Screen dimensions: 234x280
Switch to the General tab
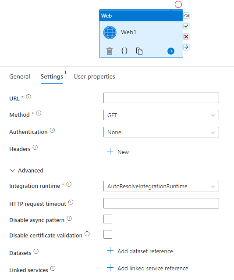point(20,77)
